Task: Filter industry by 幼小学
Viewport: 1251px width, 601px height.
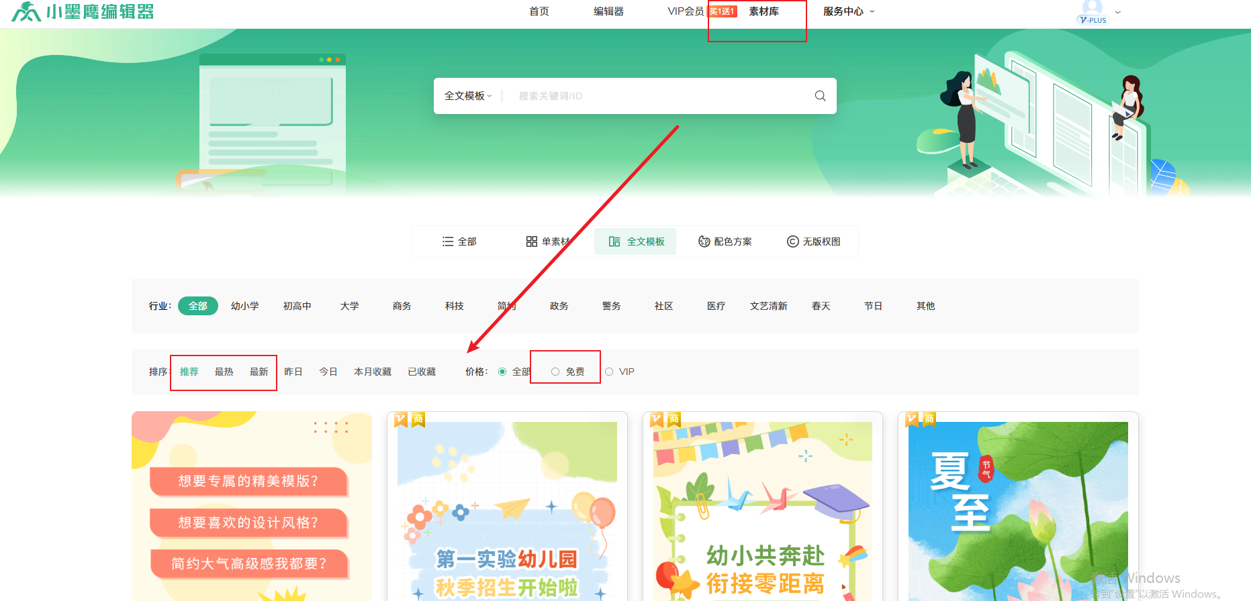Action: [245, 306]
